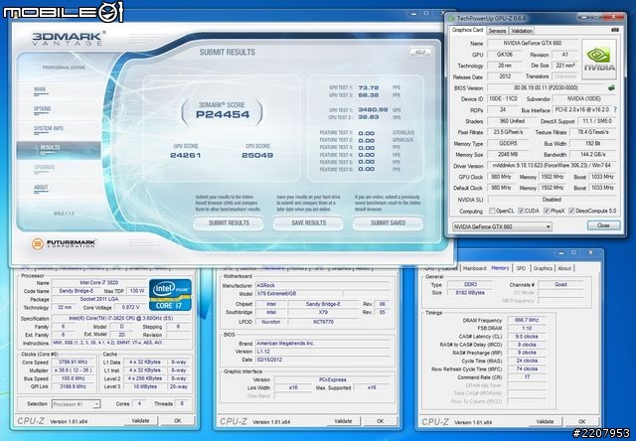Click the Channels # value Quad
636x441 pixels.
point(560,284)
